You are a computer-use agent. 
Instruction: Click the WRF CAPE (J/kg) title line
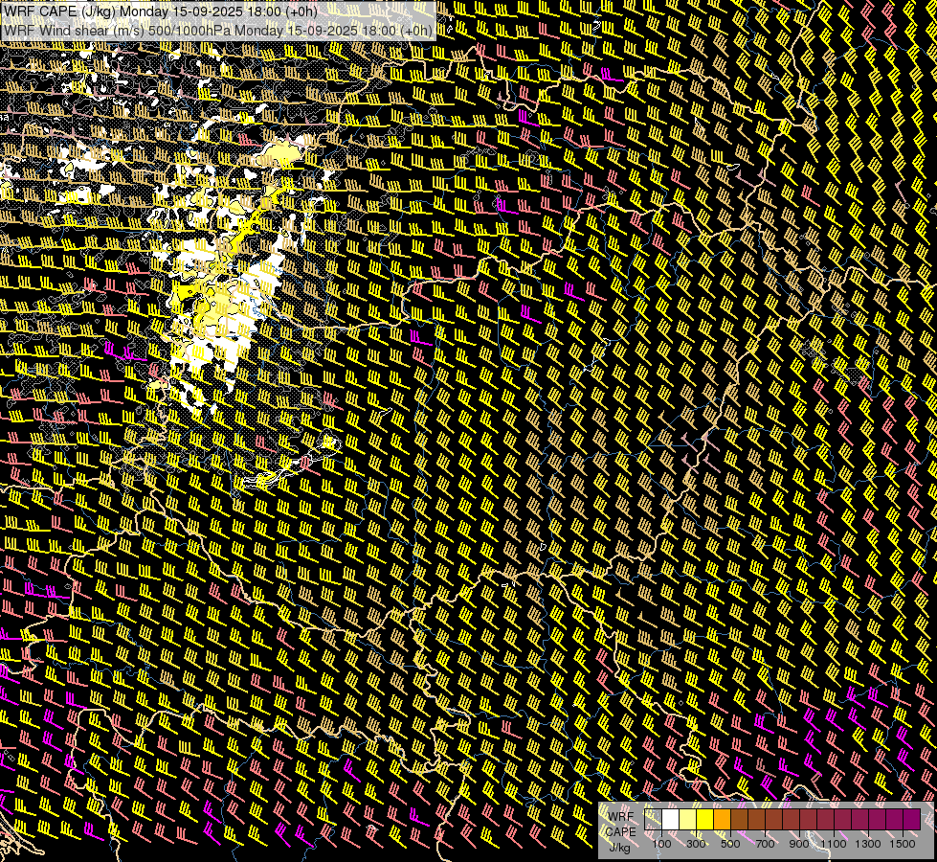(161, 11)
